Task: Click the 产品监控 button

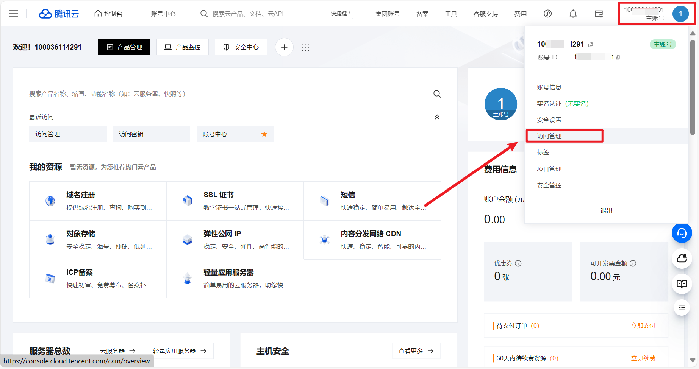Action: (x=182, y=47)
